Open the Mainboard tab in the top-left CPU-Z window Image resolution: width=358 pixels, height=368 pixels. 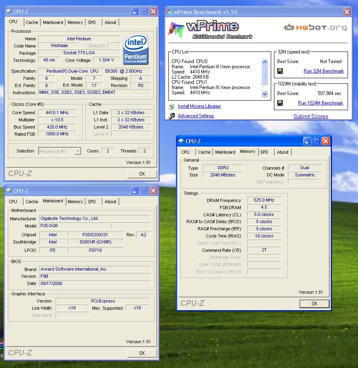coord(53,22)
